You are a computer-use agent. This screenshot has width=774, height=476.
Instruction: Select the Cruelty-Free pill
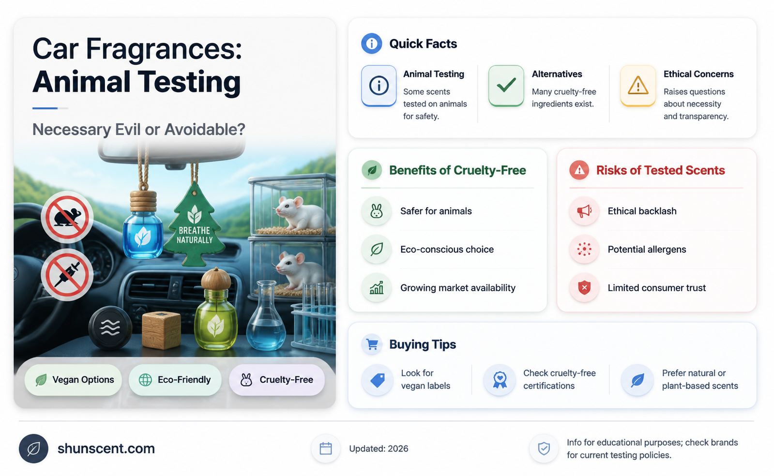tap(277, 380)
